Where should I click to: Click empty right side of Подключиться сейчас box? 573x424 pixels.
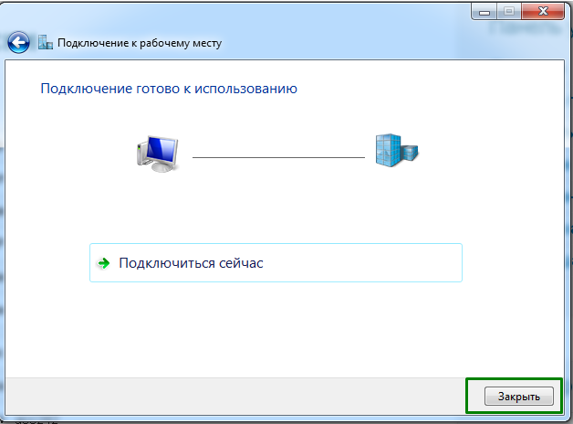392,263
